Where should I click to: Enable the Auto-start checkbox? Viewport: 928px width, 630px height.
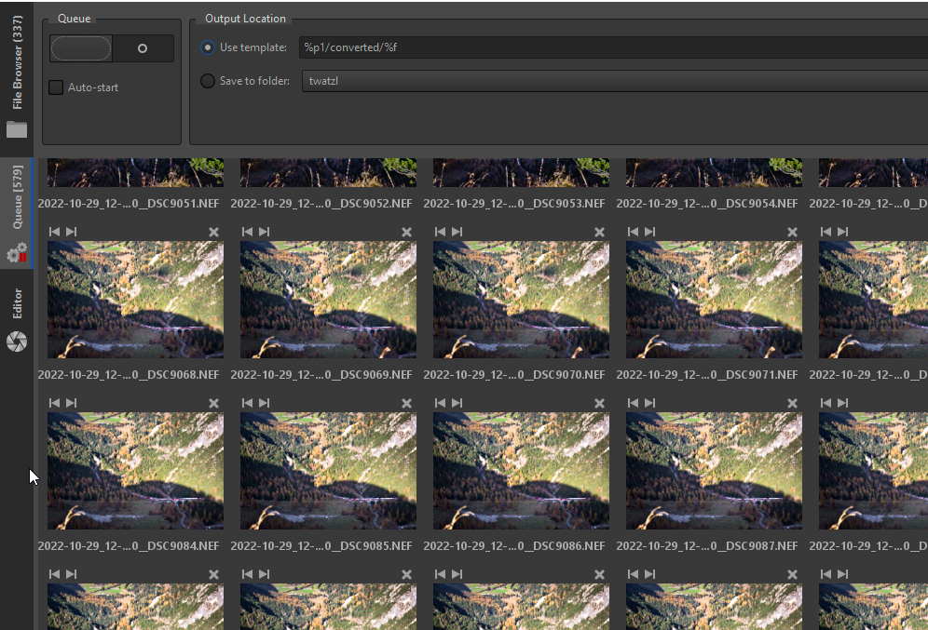pos(57,87)
